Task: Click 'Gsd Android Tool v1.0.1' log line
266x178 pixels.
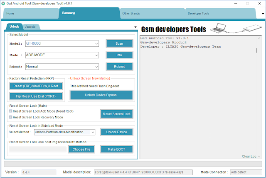Action: tap(165, 38)
